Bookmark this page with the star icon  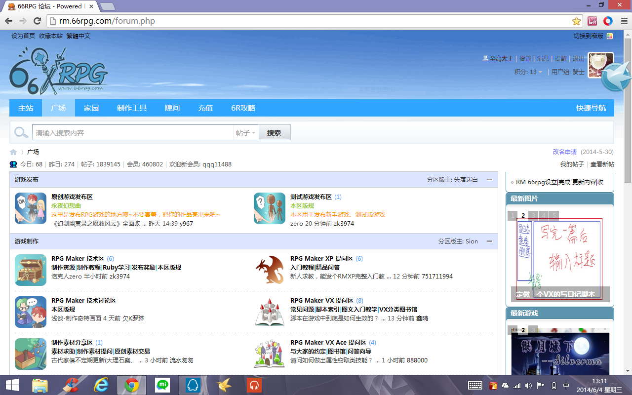576,21
